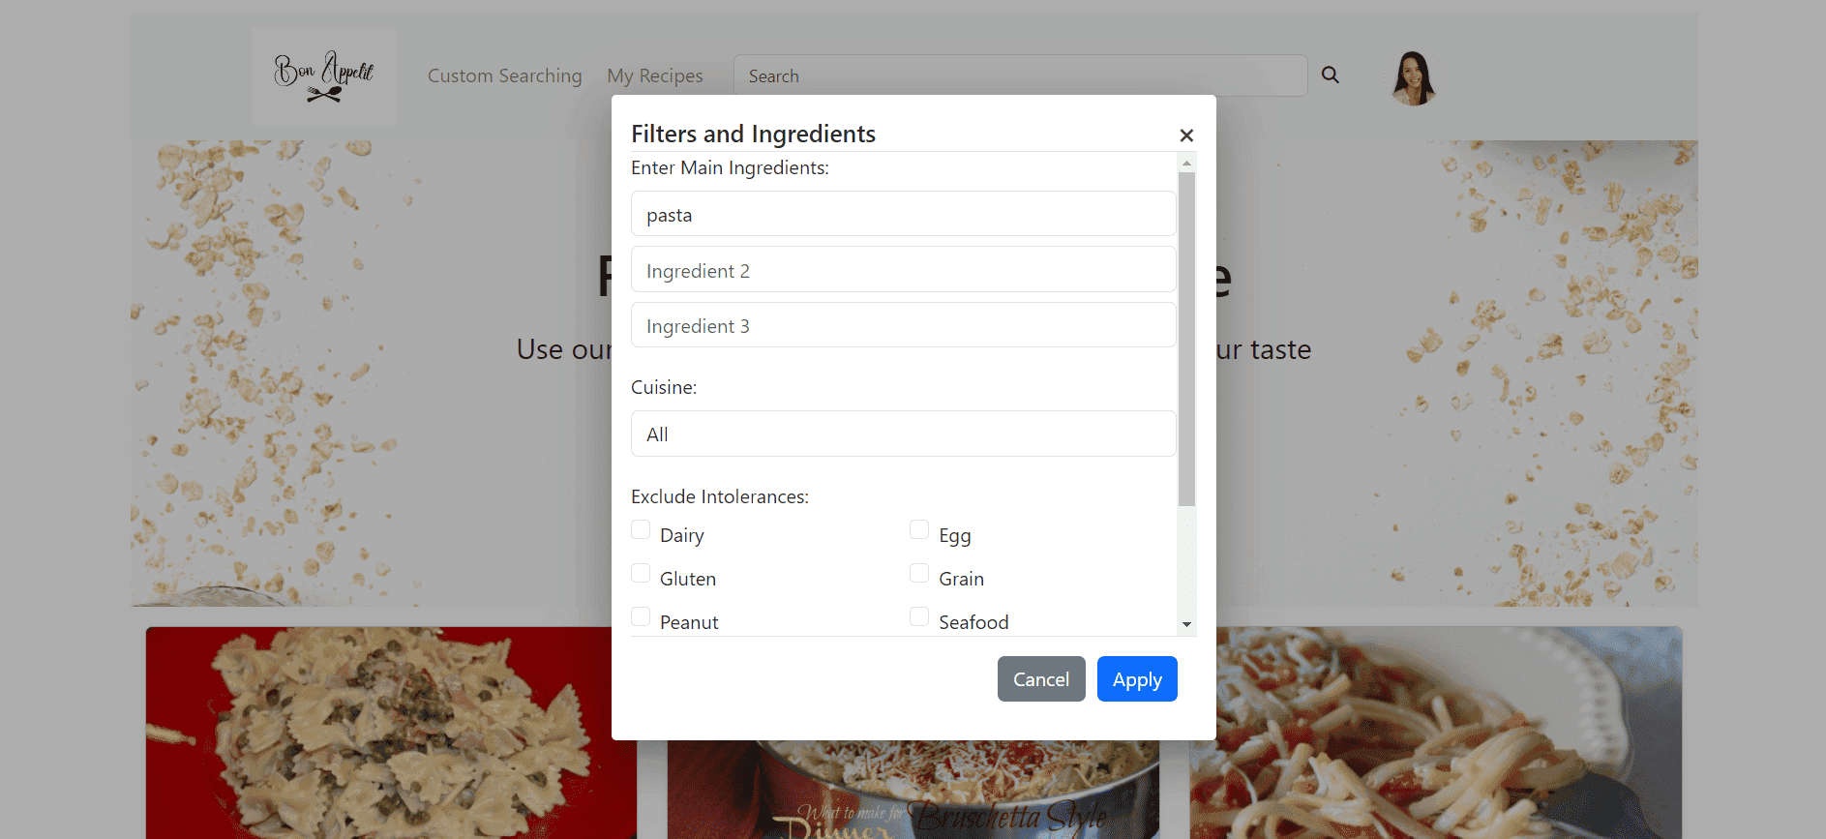Image resolution: width=1826 pixels, height=839 pixels.
Task: Open the user profile avatar
Action: click(x=1412, y=76)
